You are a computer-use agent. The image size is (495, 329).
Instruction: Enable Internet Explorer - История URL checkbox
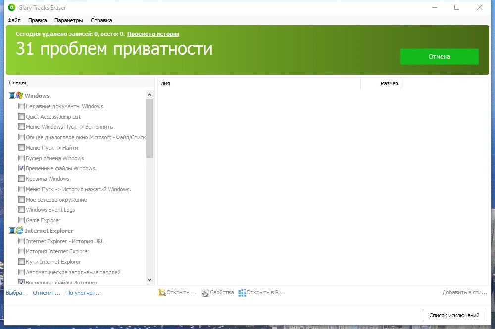coord(21,241)
